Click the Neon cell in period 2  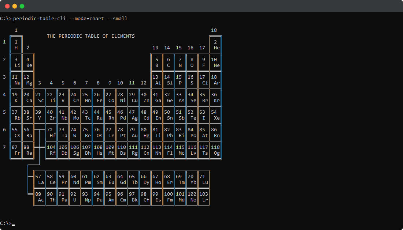click(x=216, y=62)
